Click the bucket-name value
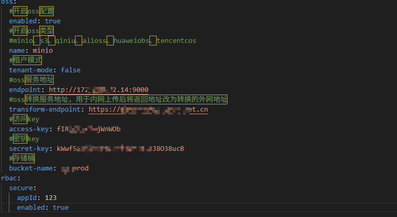The height and width of the screenshot is (217, 397). click(75, 168)
